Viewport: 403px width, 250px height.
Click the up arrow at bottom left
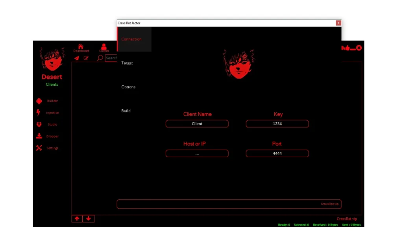pyautogui.click(x=77, y=219)
